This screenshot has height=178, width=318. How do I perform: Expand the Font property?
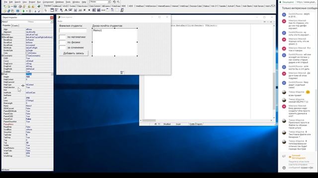pyautogui.click(x=2, y=74)
